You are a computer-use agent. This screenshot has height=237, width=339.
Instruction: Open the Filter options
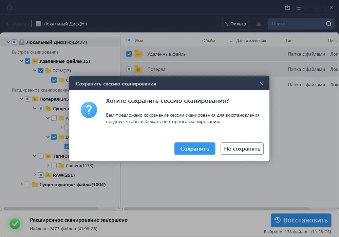click(x=236, y=23)
